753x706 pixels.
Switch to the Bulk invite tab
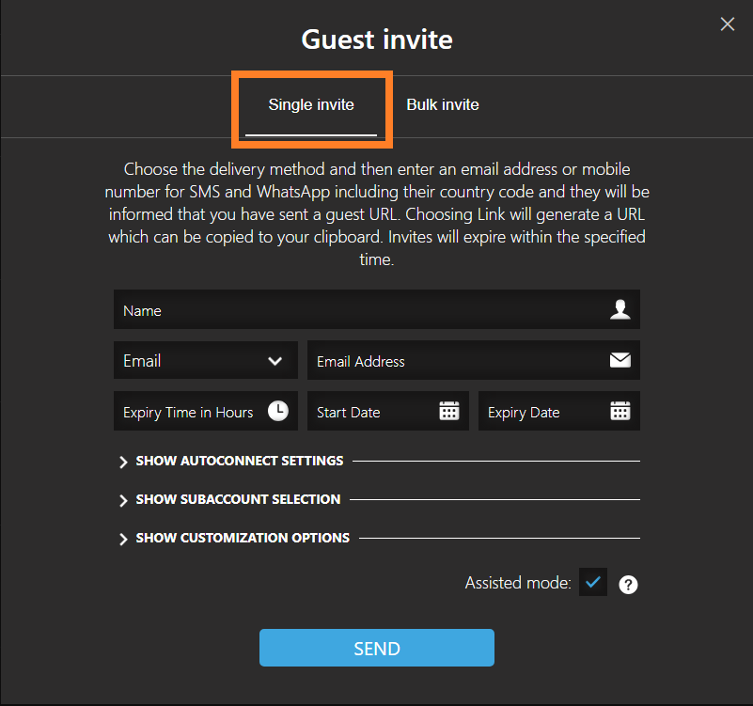(442, 104)
